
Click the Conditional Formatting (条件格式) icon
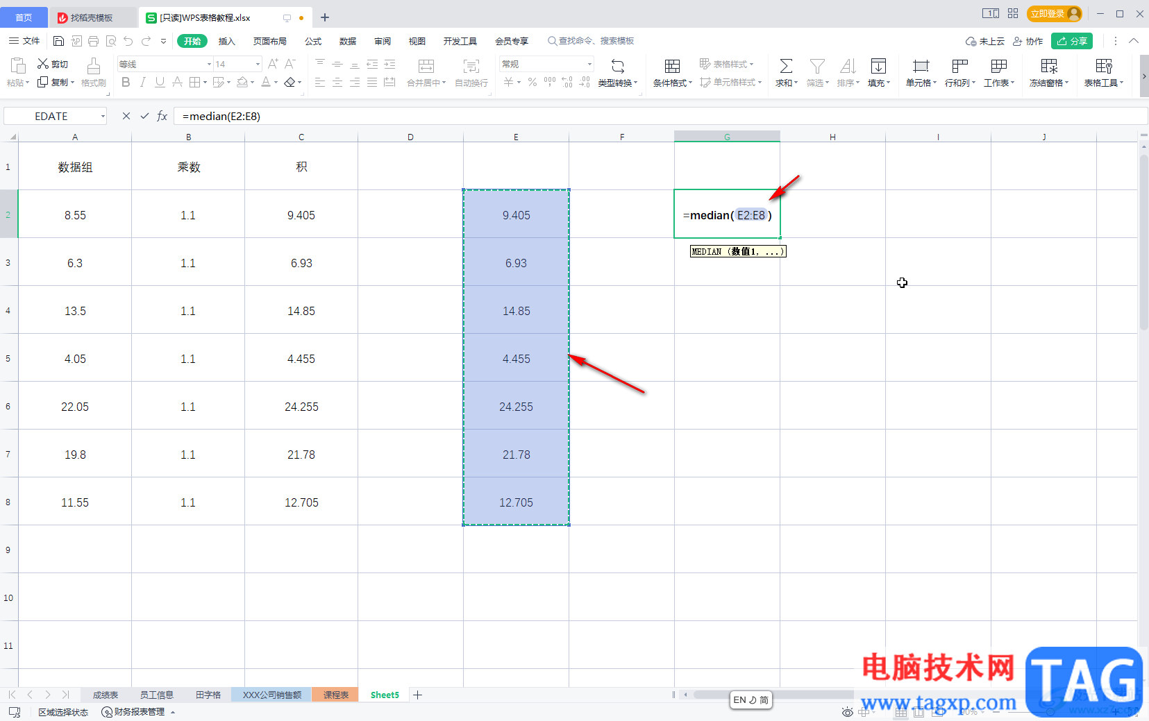tap(672, 66)
